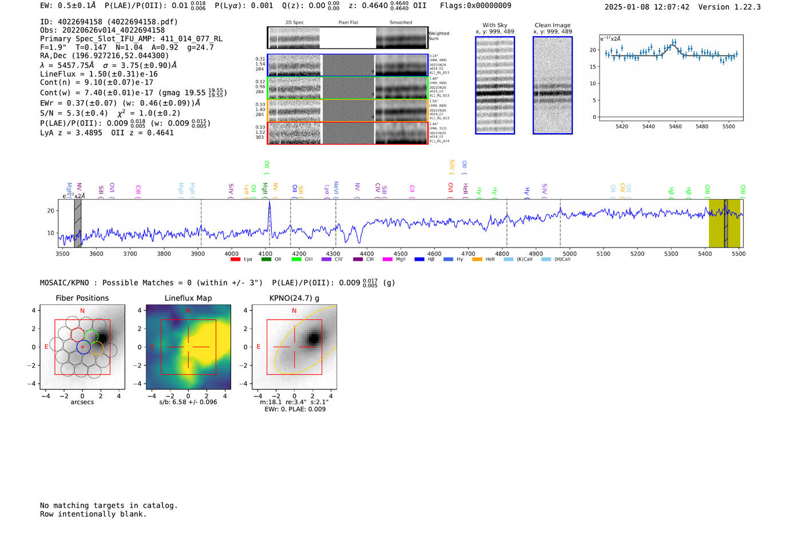The image size is (801, 545).
Task: Click the orange HeII legend swatch
Action: pos(477,260)
